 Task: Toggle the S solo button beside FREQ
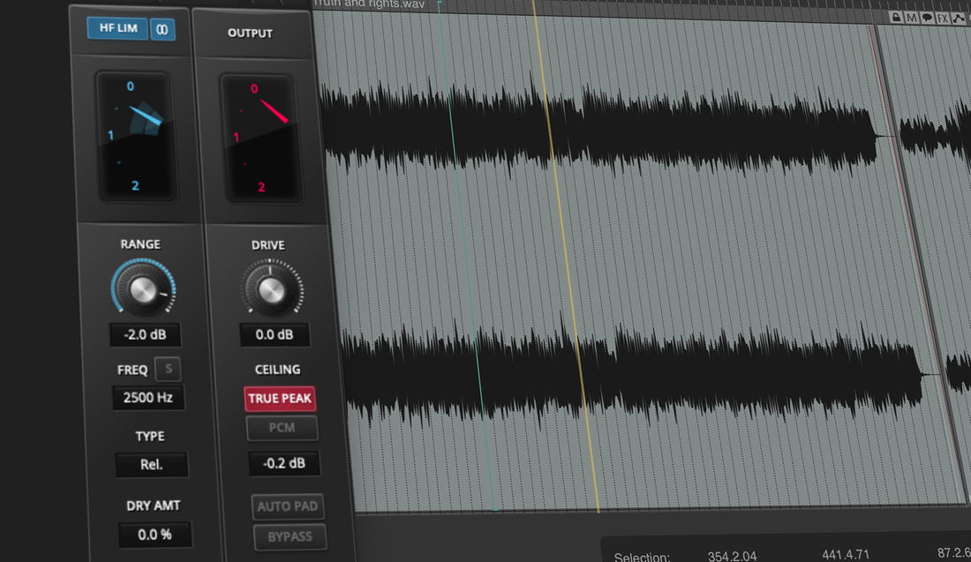click(x=168, y=368)
